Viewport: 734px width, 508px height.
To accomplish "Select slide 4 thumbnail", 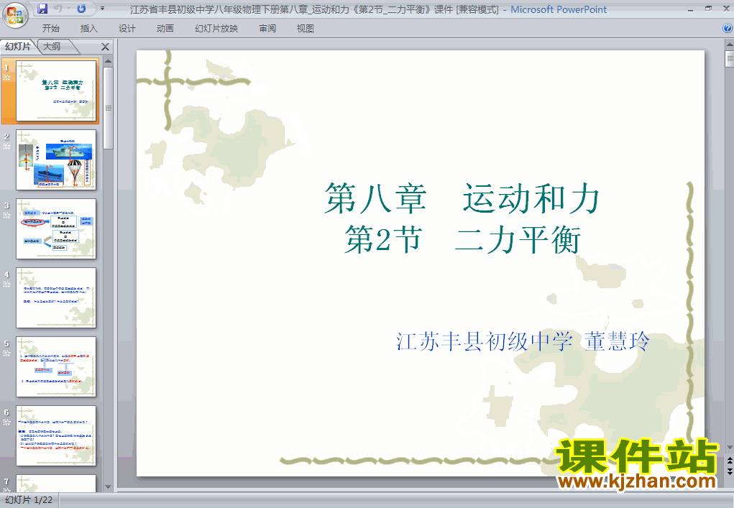I will (x=56, y=298).
